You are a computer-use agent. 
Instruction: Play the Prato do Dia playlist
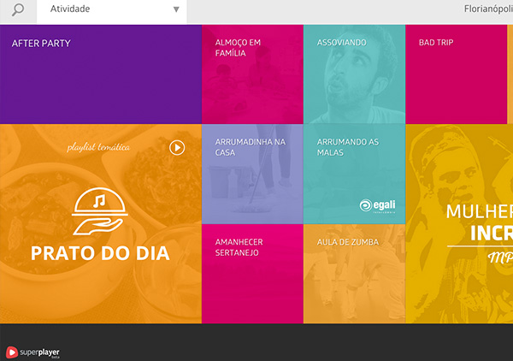click(177, 147)
